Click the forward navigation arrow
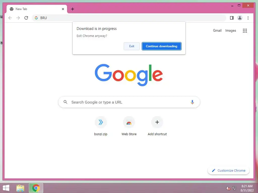Screen dimensions: 258x193 pos(18,18)
